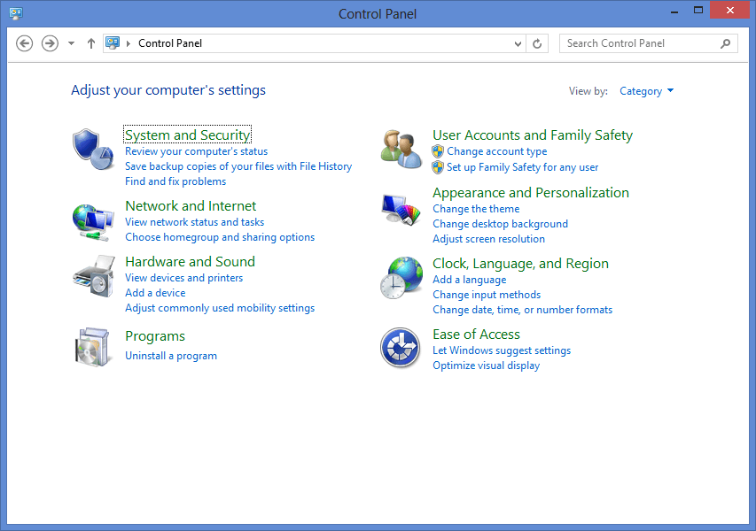Open Find and fix problems
Screen dimensions: 756x531
click(x=175, y=181)
